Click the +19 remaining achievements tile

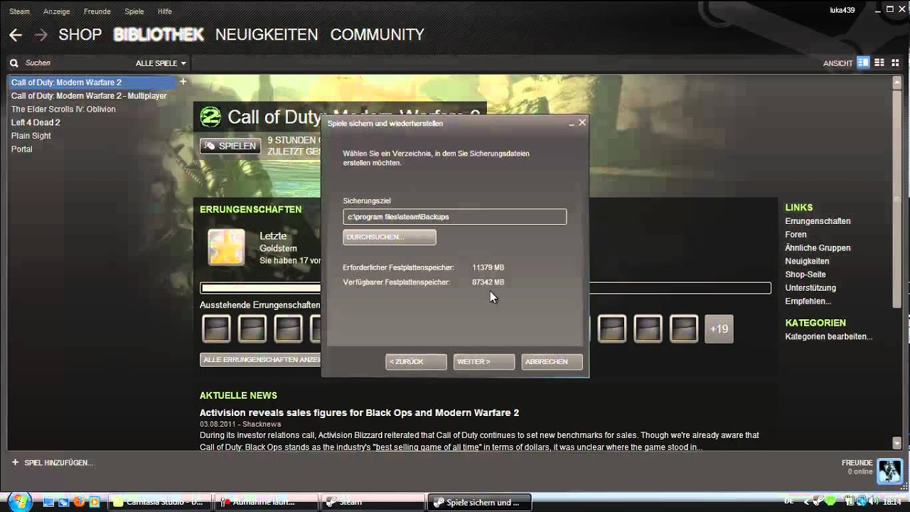pos(719,329)
